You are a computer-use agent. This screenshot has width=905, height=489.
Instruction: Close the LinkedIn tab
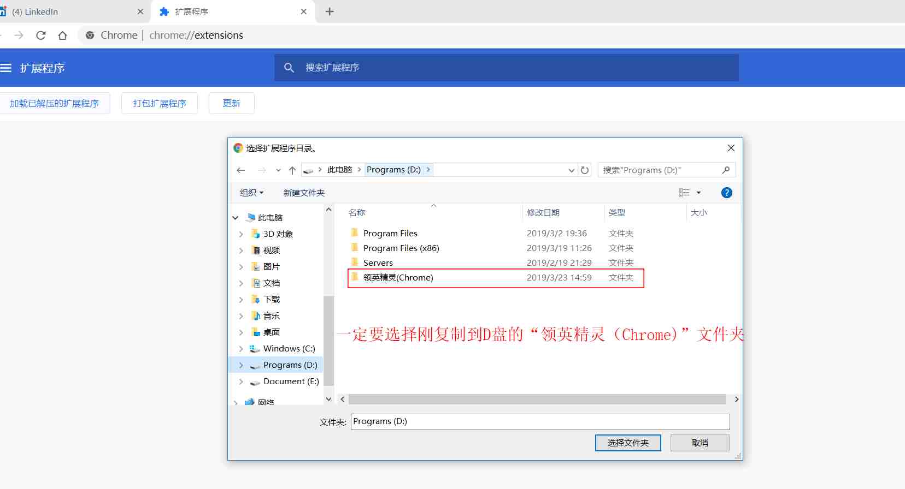click(x=140, y=11)
